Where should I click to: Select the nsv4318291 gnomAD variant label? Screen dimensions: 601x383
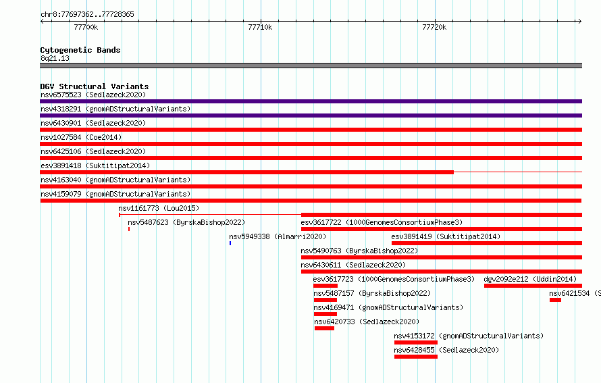(x=115, y=109)
